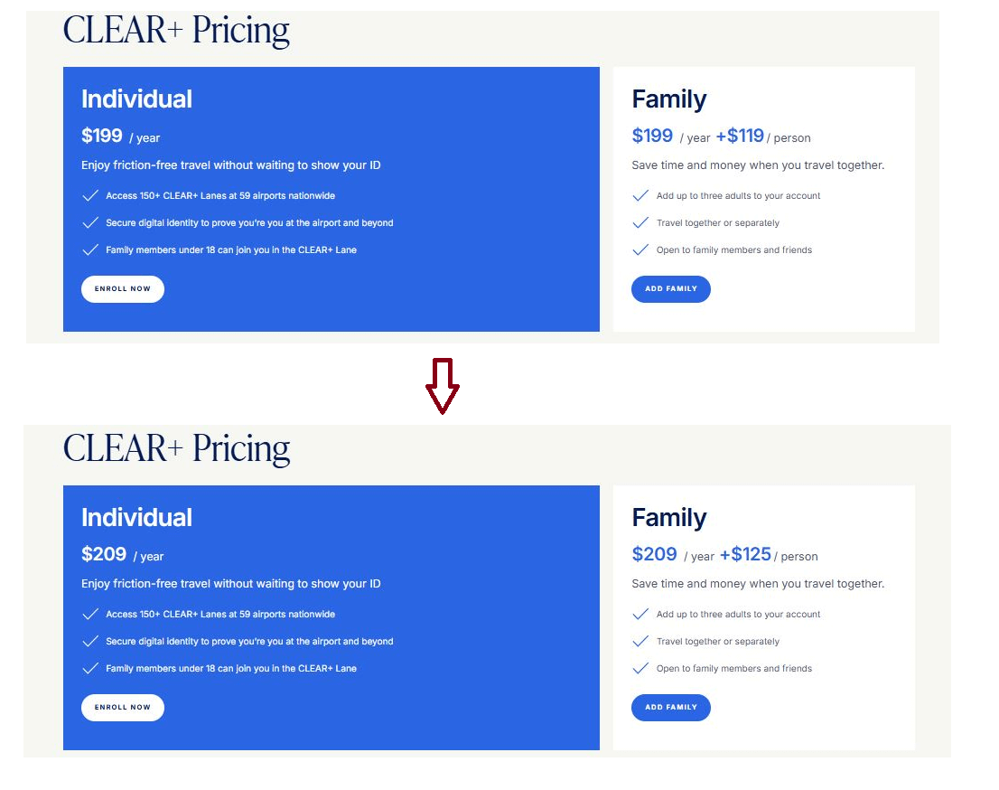Viewport: 999px width, 790px height.
Task: Click checkmark next to "Add up to three adults"
Action: [640, 195]
